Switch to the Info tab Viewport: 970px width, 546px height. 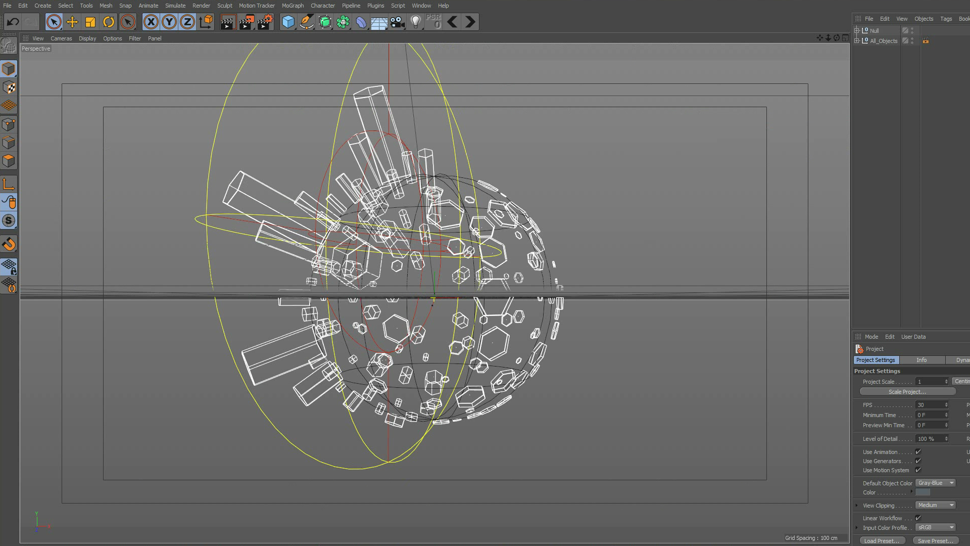[x=922, y=360]
